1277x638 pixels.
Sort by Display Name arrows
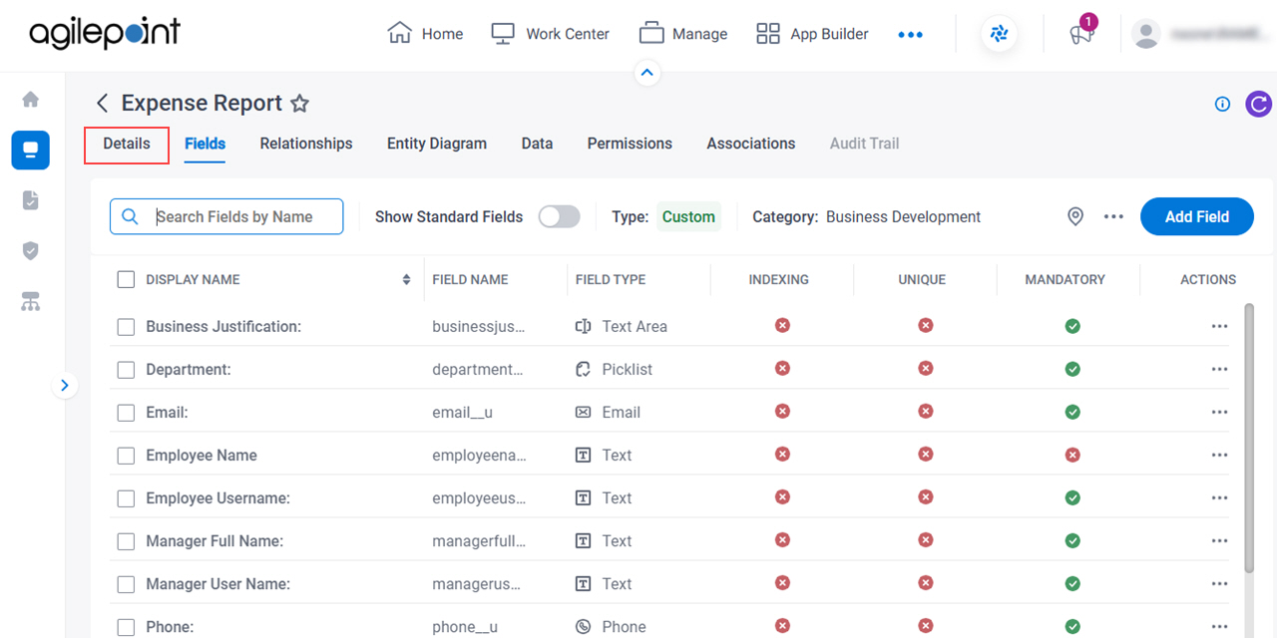(x=406, y=279)
